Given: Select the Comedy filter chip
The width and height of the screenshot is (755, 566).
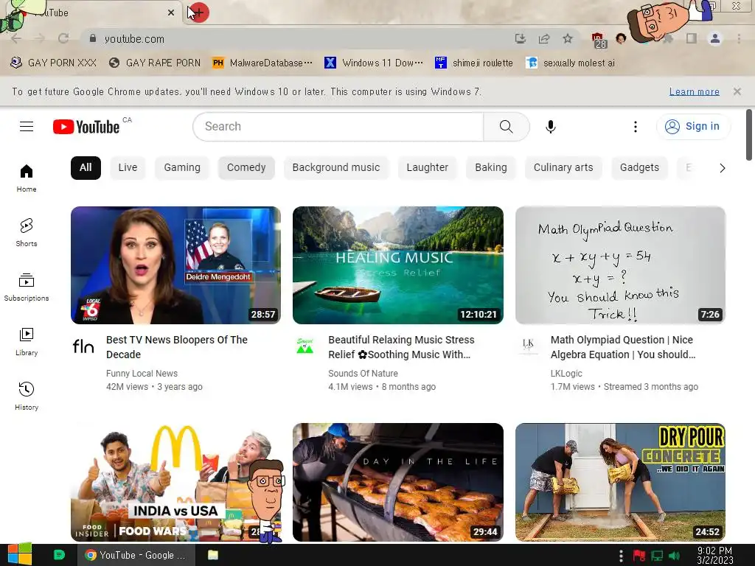Looking at the screenshot, I should click(x=246, y=167).
